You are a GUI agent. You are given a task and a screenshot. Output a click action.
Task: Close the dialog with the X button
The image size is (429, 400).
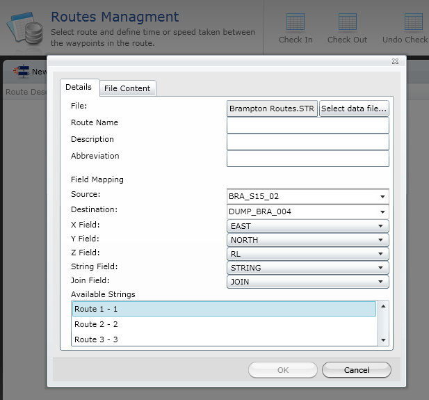(395, 62)
